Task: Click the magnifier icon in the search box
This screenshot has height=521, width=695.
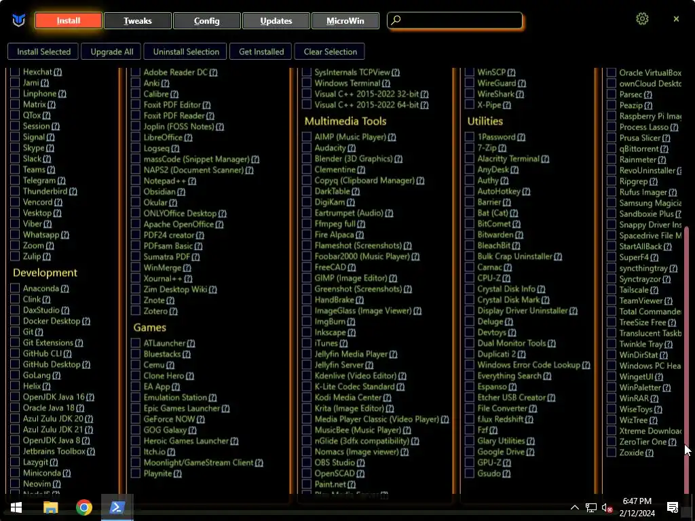Action: pyautogui.click(x=396, y=20)
